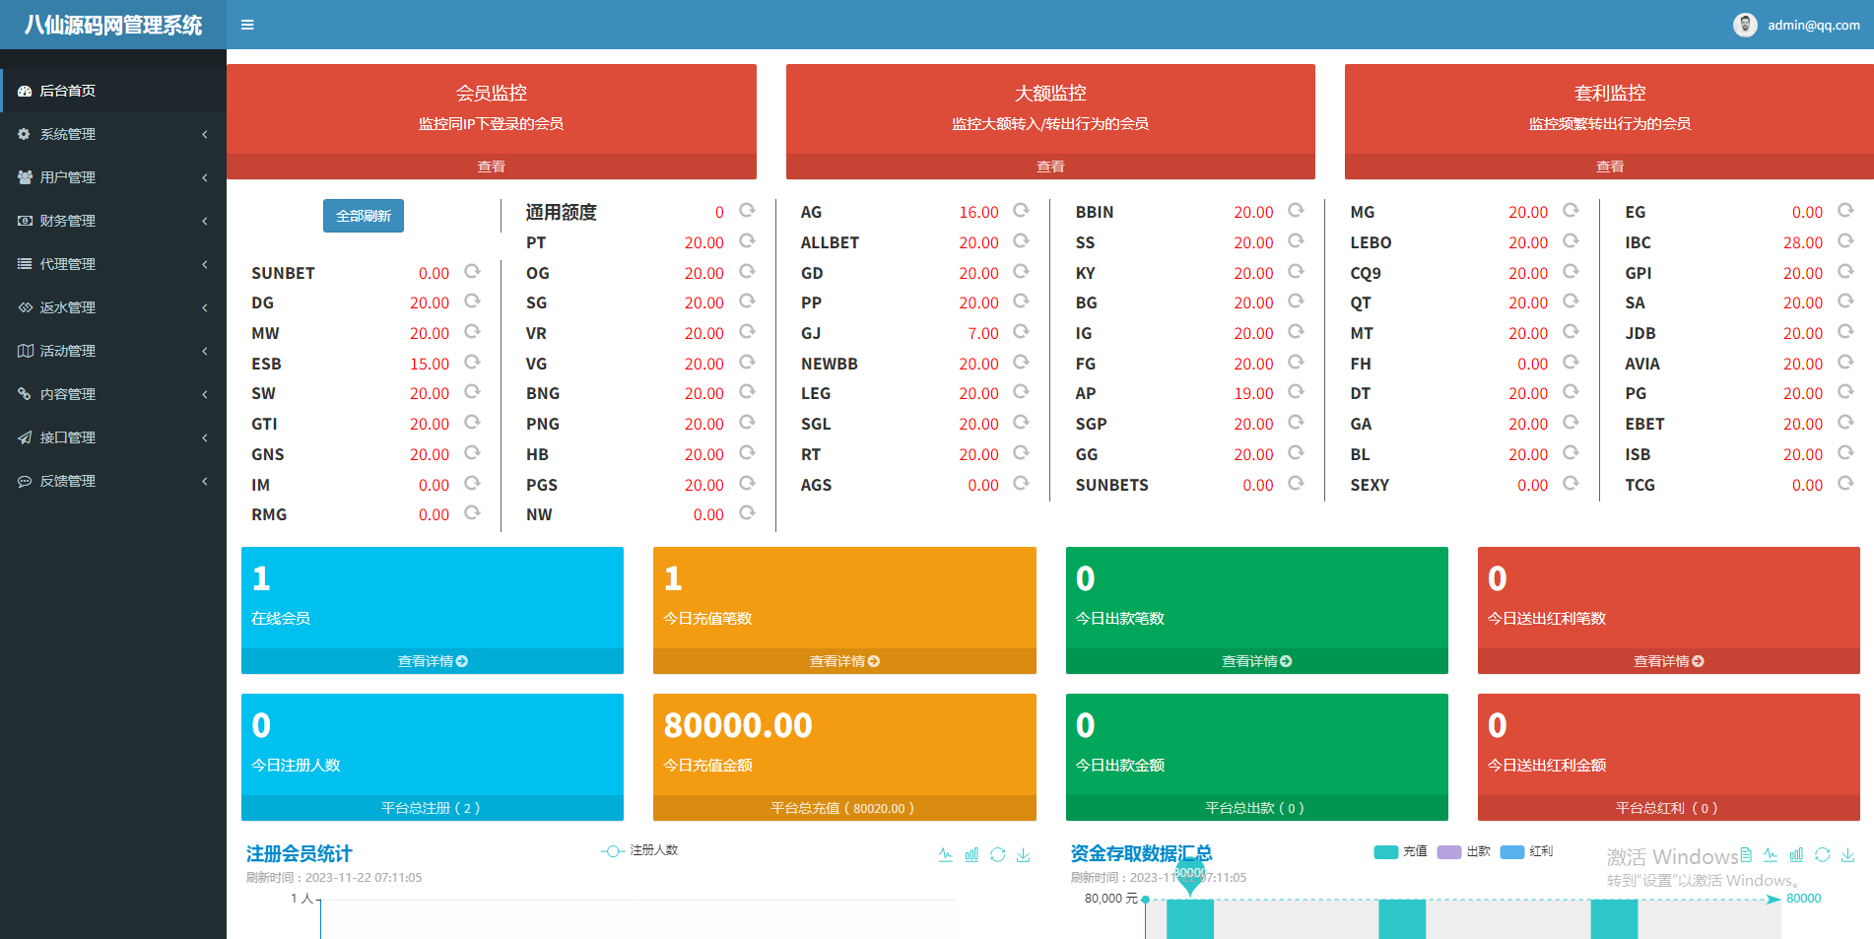
Task: View 查看详情 for 今日充值笔数
Action: pos(844,661)
